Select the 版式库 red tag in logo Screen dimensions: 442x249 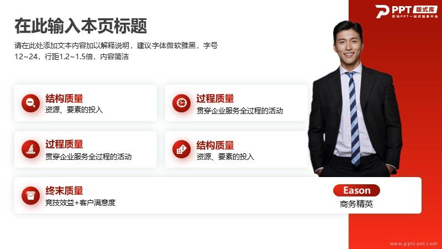[425, 9]
